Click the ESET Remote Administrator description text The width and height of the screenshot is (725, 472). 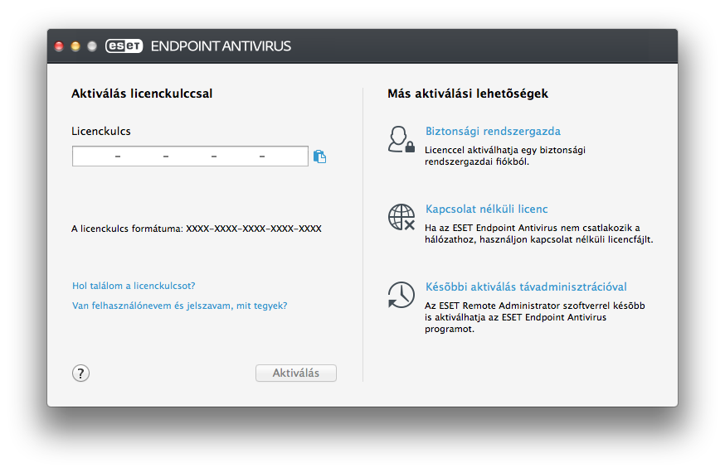click(x=534, y=317)
